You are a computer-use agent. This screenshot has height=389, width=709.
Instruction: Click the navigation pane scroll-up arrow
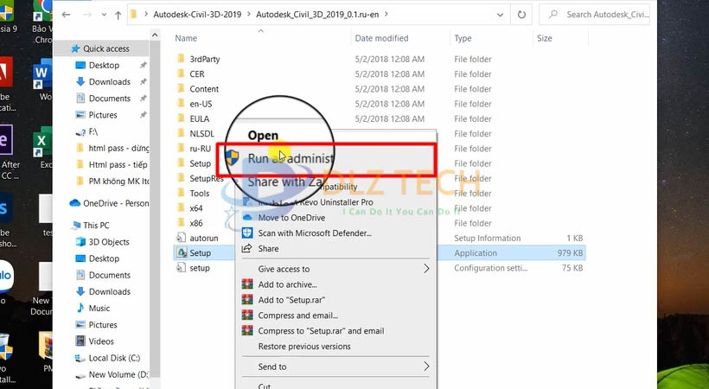point(155,35)
